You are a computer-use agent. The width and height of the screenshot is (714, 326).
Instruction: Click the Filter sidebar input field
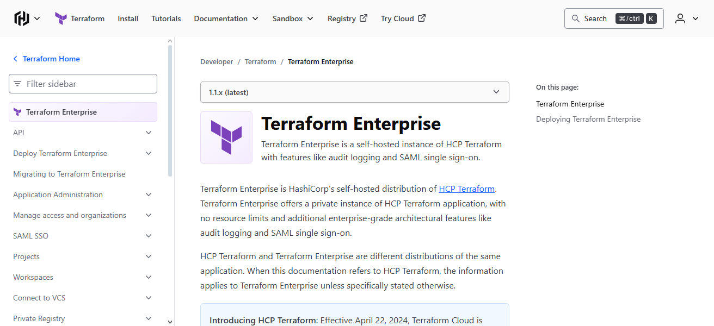tap(83, 84)
